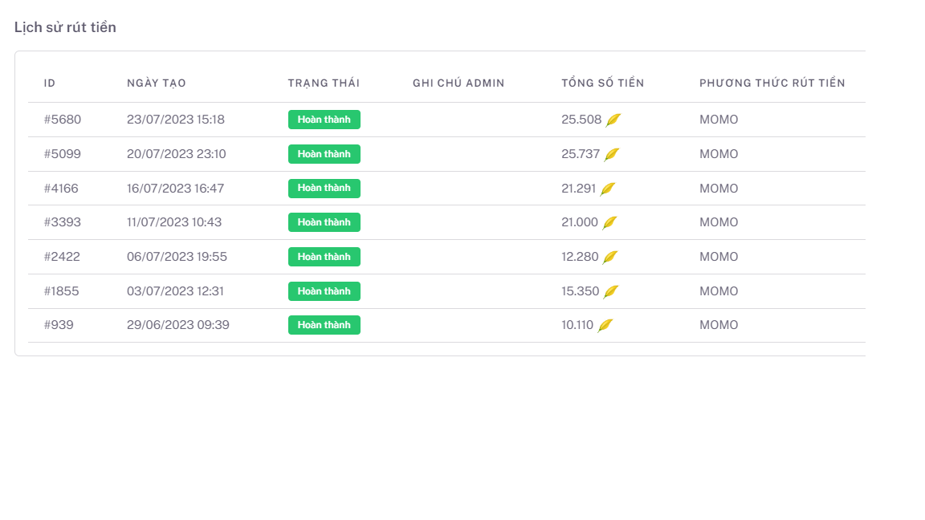
Task: Click date 03/07/2023 12:31
Action: click(176, 291)
